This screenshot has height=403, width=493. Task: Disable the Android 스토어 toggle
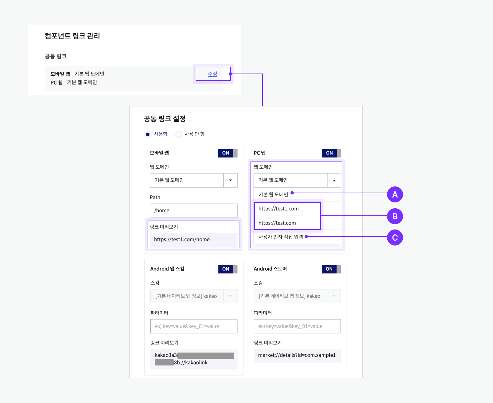pyautogui.click(x=331, y=269)
